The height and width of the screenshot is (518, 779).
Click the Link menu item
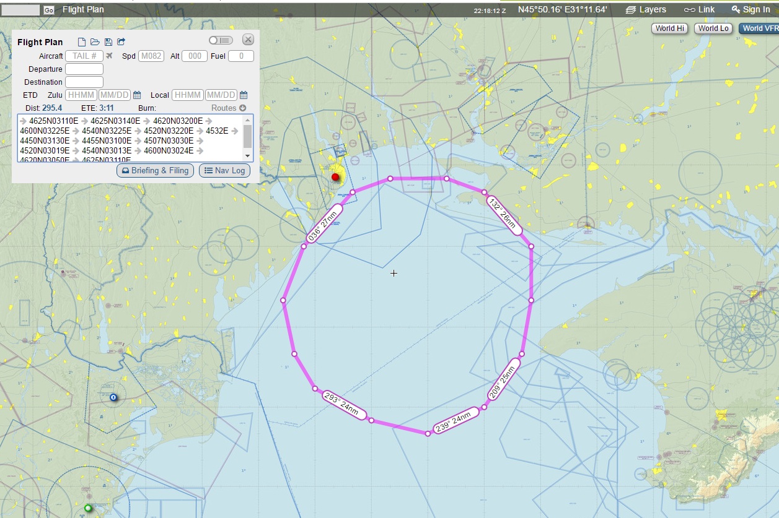click(699, 9)
